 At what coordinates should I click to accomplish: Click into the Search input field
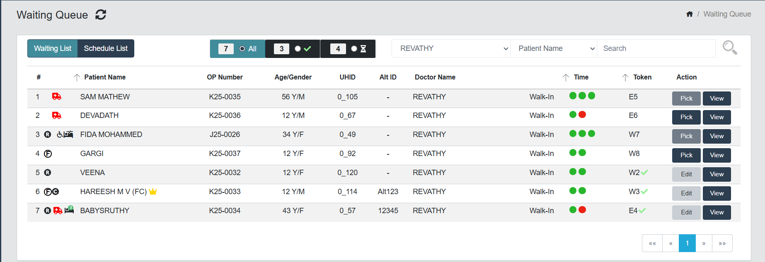point(656,48)
